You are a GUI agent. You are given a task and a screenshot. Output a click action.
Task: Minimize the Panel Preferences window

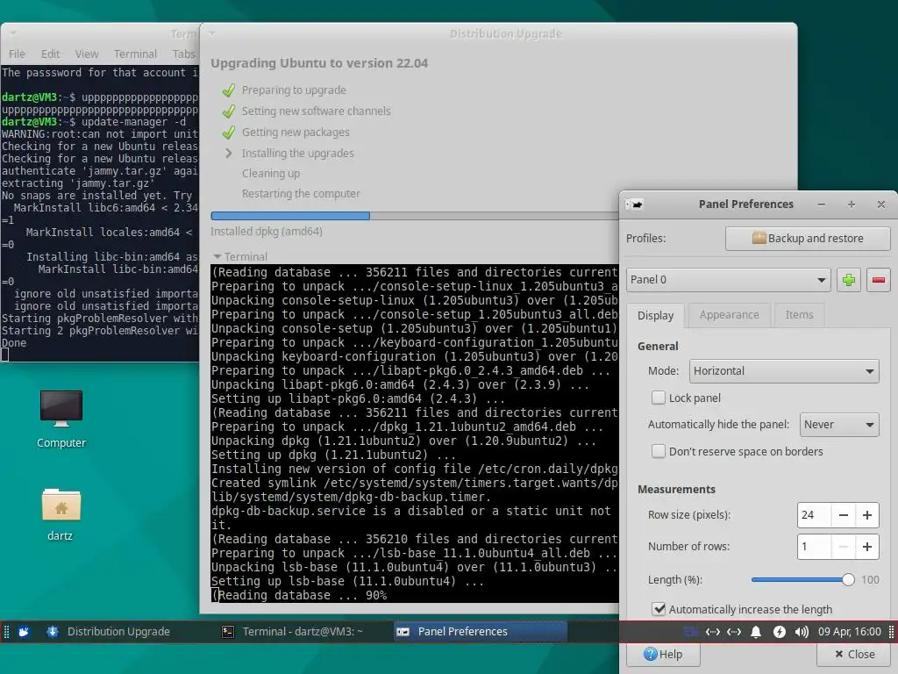(x=821, y=204)
